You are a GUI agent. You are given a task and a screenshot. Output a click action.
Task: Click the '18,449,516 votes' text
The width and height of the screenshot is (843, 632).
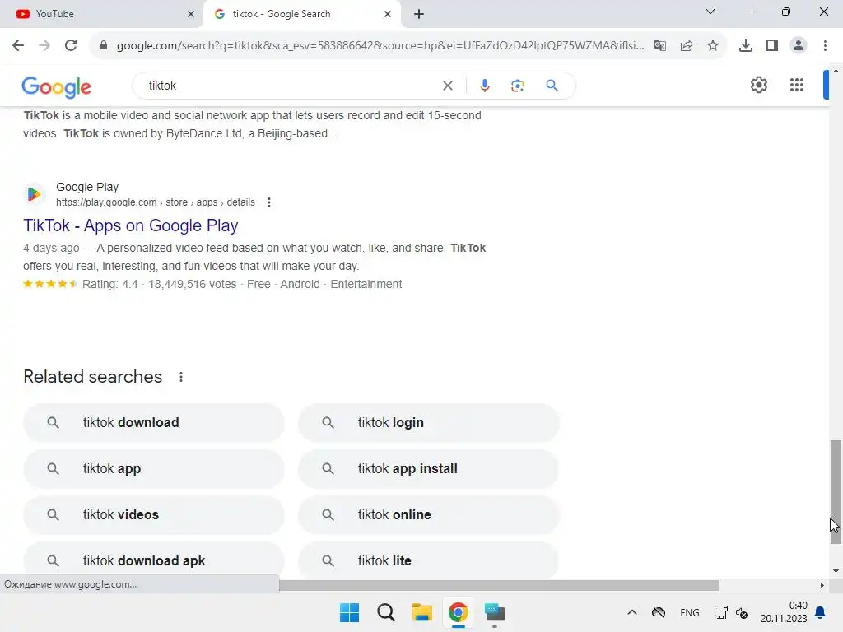[x=193, y=284]
